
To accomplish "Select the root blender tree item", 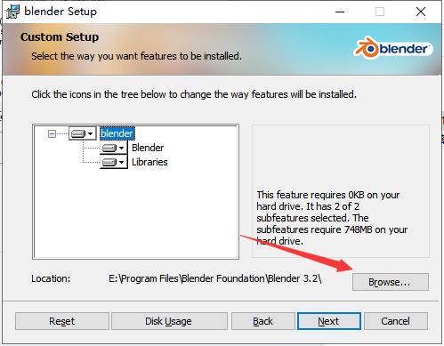I will [117, 133].
